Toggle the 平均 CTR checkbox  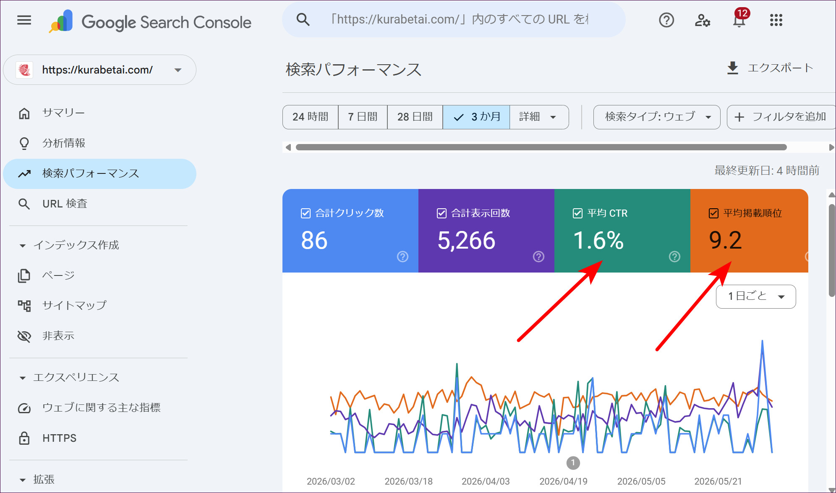coord(577,213)
